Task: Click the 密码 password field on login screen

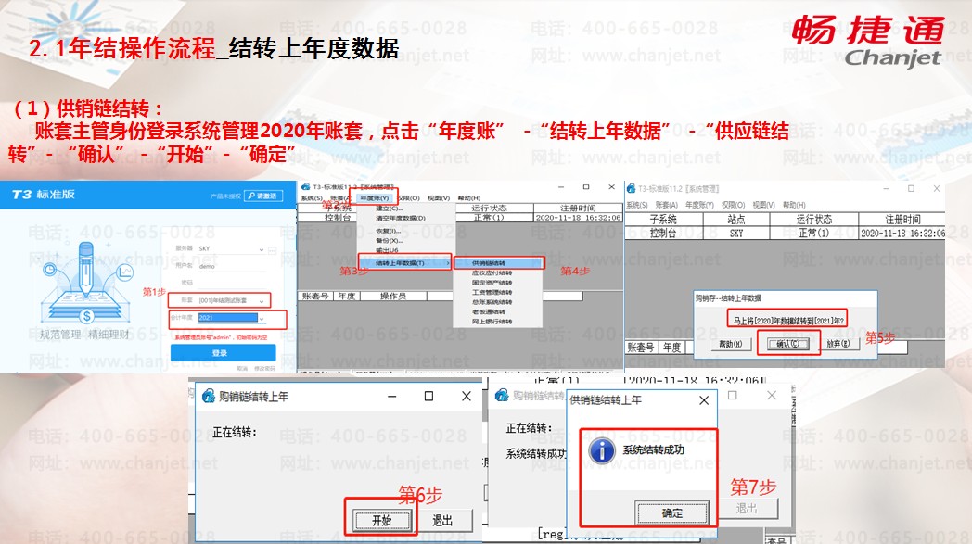Action: click(231, 284)
